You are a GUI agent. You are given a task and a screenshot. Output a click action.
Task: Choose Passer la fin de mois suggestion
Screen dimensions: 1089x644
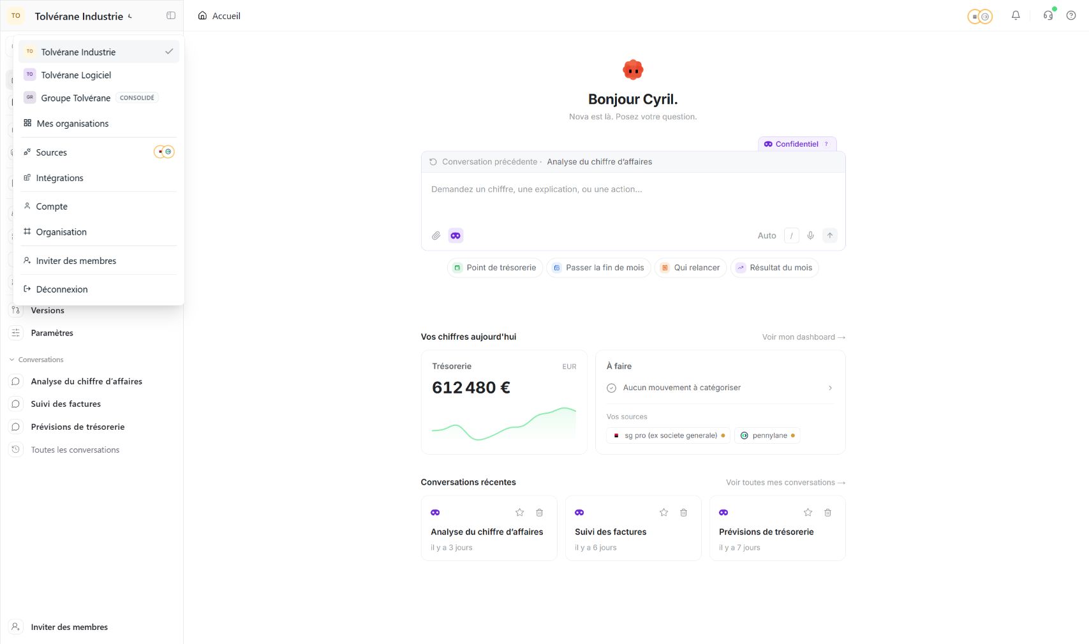598,268
